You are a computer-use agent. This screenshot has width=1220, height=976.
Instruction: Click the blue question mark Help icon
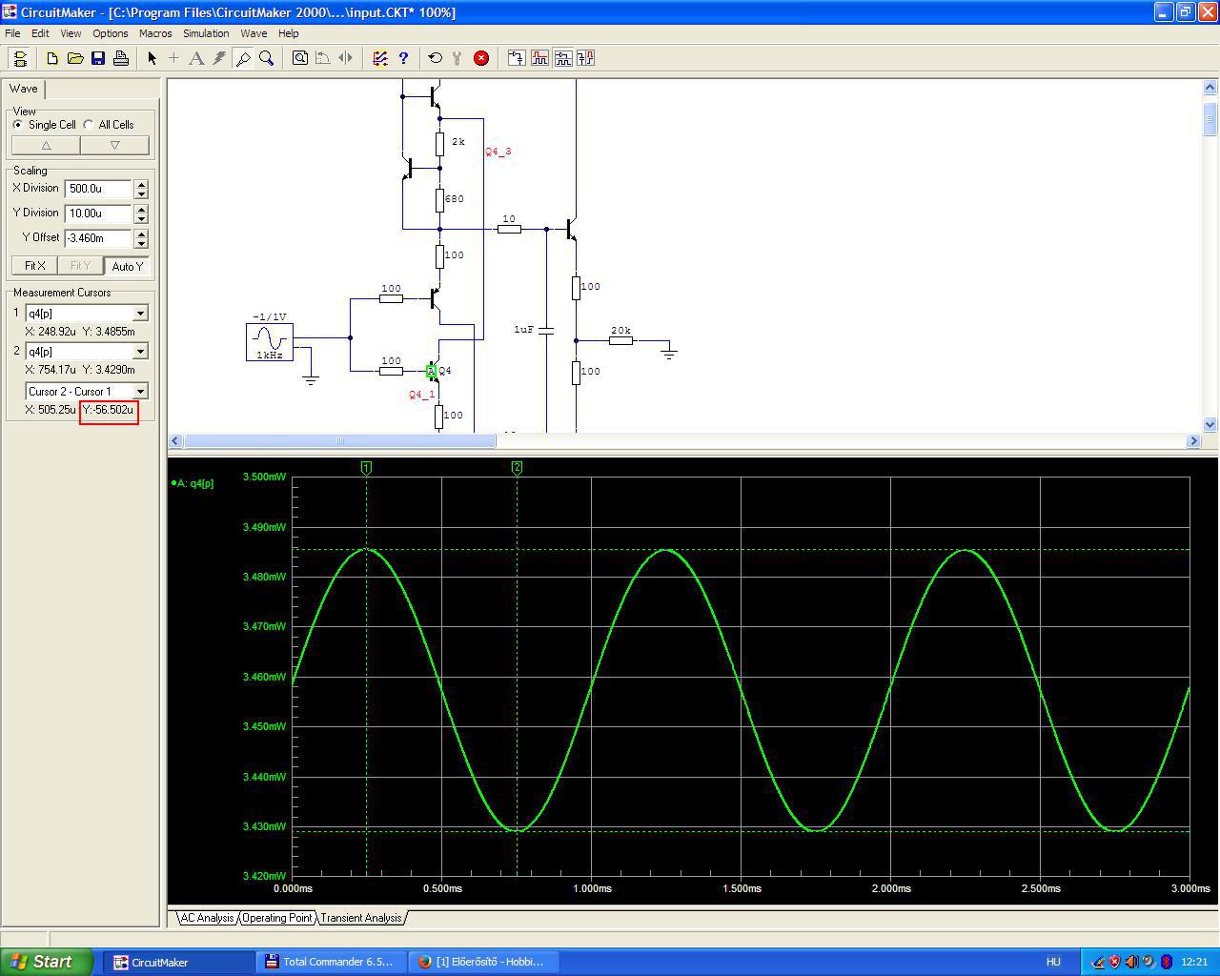pyautogui.click(x=403, y=58)
